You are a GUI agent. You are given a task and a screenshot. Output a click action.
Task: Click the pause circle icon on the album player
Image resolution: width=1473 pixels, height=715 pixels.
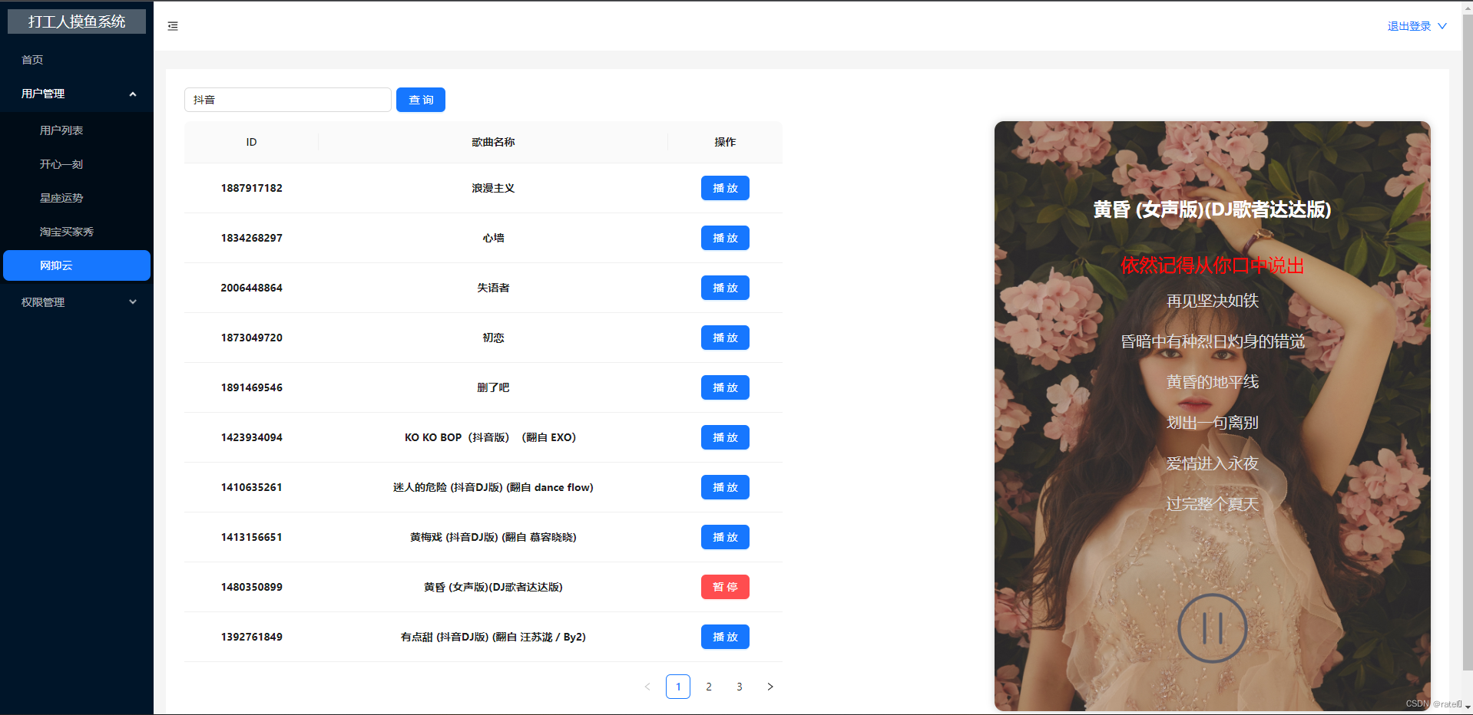click(x=1212, y=628)
